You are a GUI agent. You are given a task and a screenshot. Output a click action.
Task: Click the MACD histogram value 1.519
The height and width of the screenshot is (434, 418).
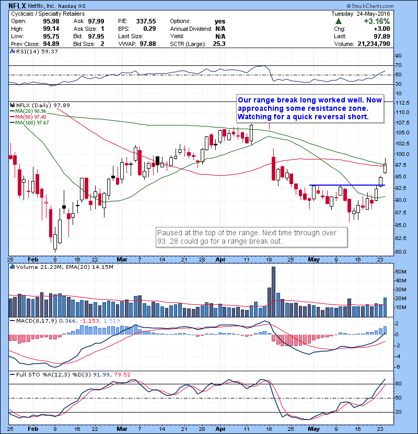pyautogui.click(x=111, y=321)
